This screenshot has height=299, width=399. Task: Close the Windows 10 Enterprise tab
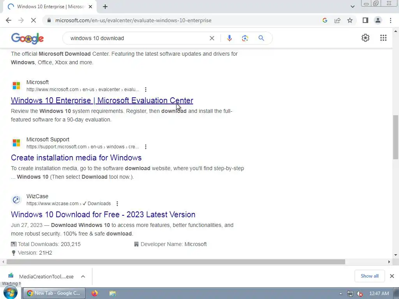tap(90, 7)
